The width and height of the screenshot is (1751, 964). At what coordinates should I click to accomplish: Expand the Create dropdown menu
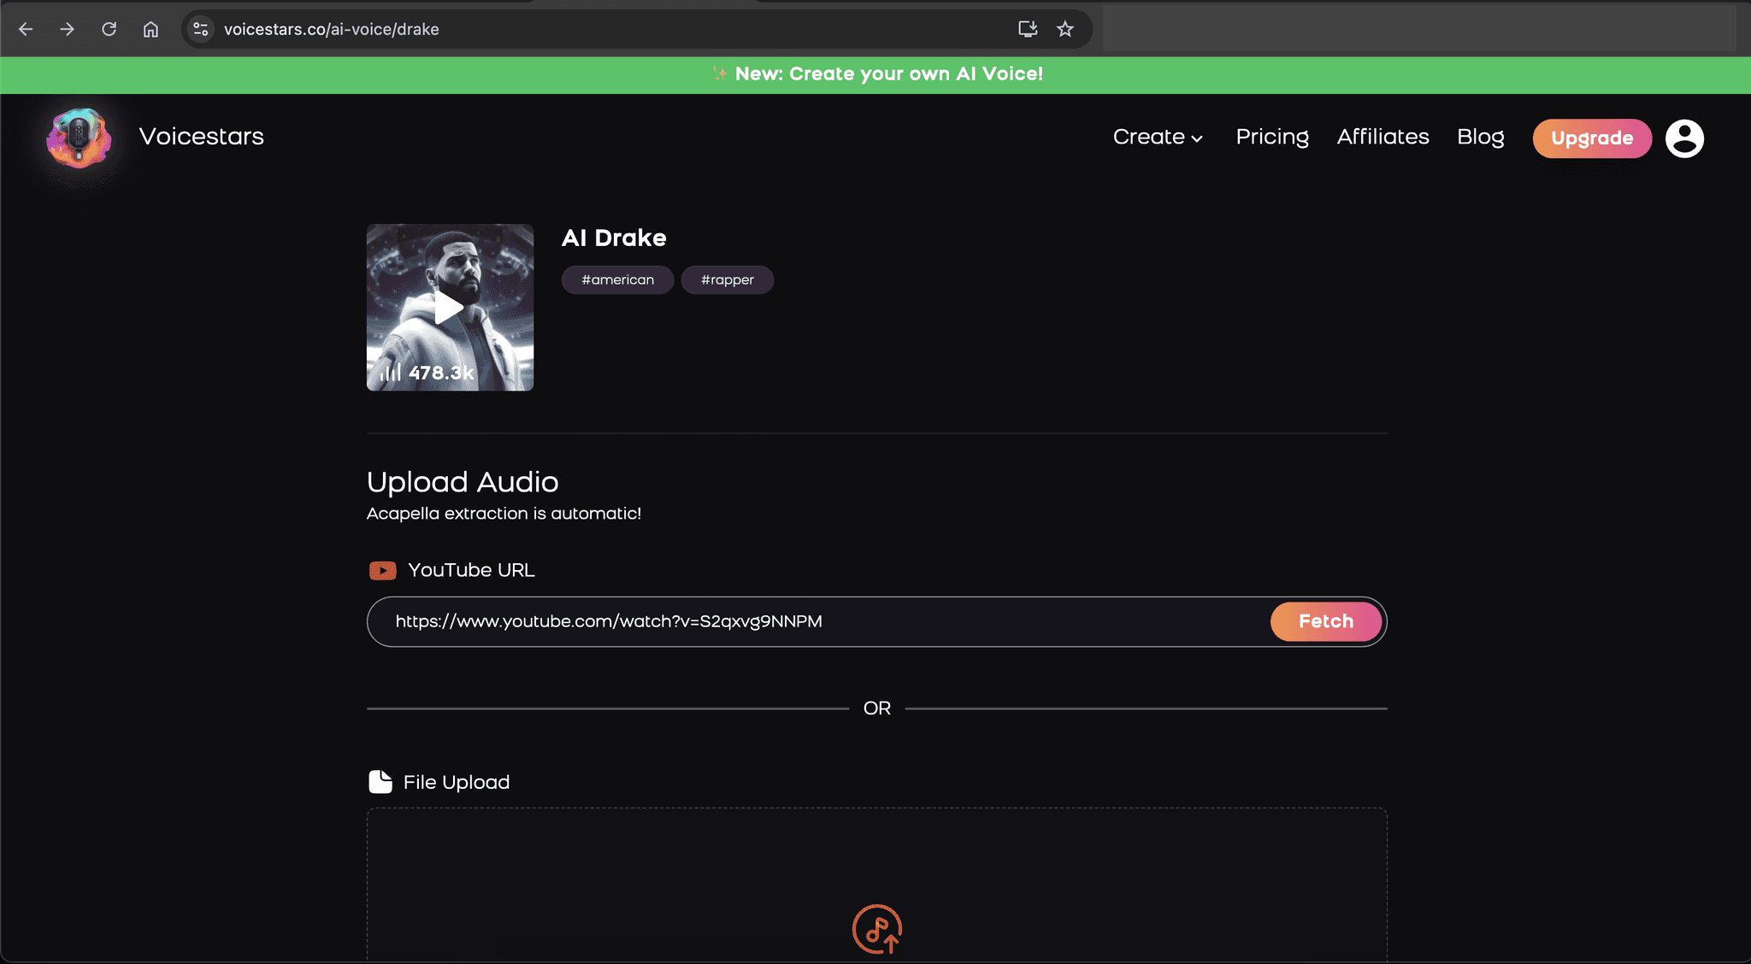coord(1157,137)
